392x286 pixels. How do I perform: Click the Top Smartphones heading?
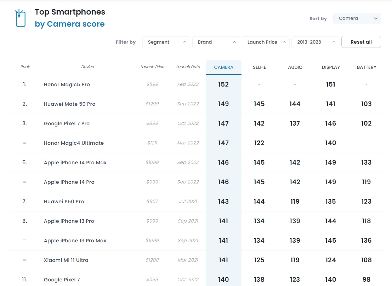pos(70,12)
